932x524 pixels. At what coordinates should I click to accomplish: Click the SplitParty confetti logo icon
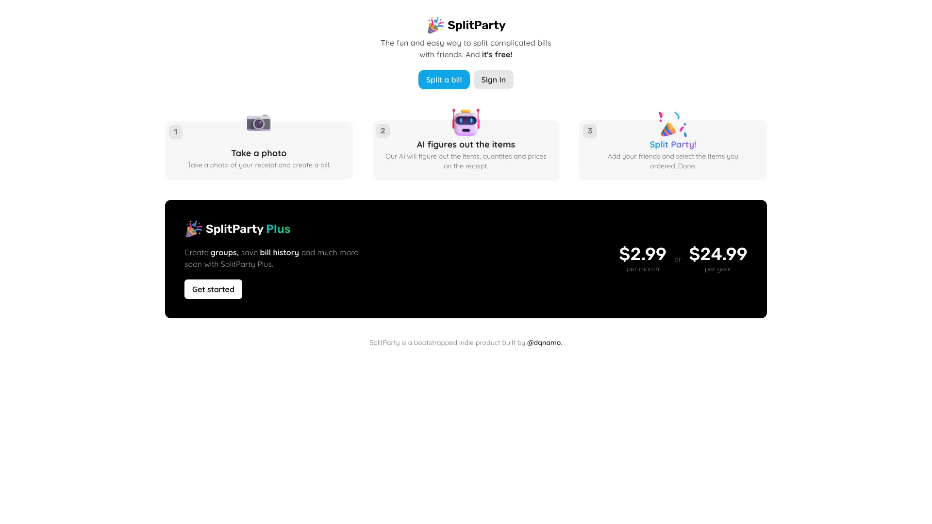coord(434,25)
